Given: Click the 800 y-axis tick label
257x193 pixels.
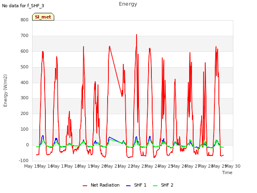Looking at the screenshot, I should [x=24, y=20].
